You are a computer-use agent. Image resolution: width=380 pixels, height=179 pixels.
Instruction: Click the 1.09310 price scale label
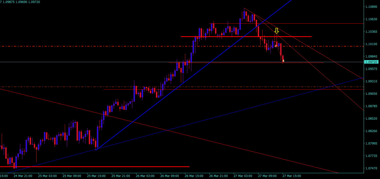click(x=371, y=81)
